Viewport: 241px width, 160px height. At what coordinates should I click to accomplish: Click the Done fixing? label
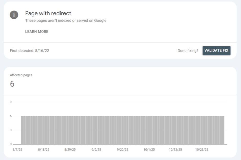[188, 51]
